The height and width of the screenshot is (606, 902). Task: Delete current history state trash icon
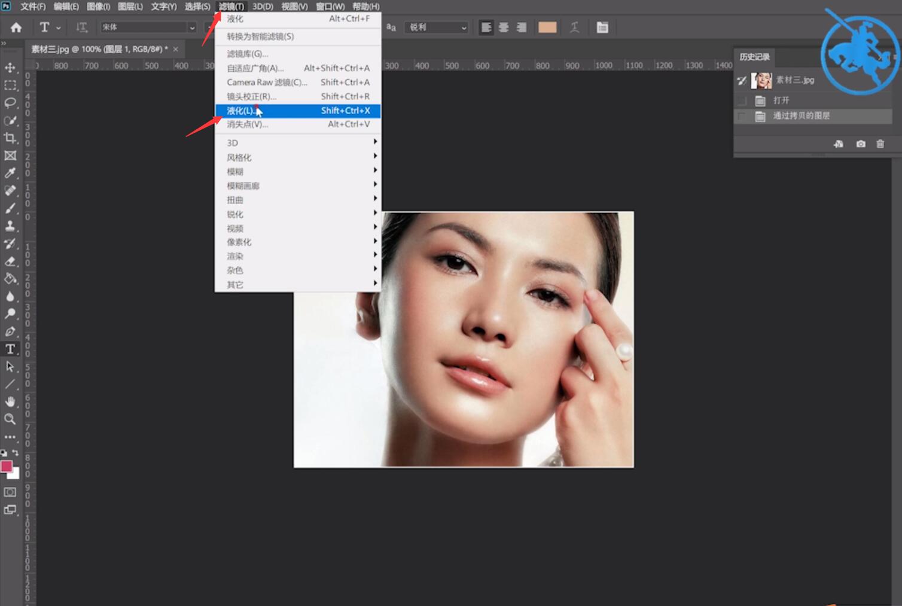click(880, 144)
